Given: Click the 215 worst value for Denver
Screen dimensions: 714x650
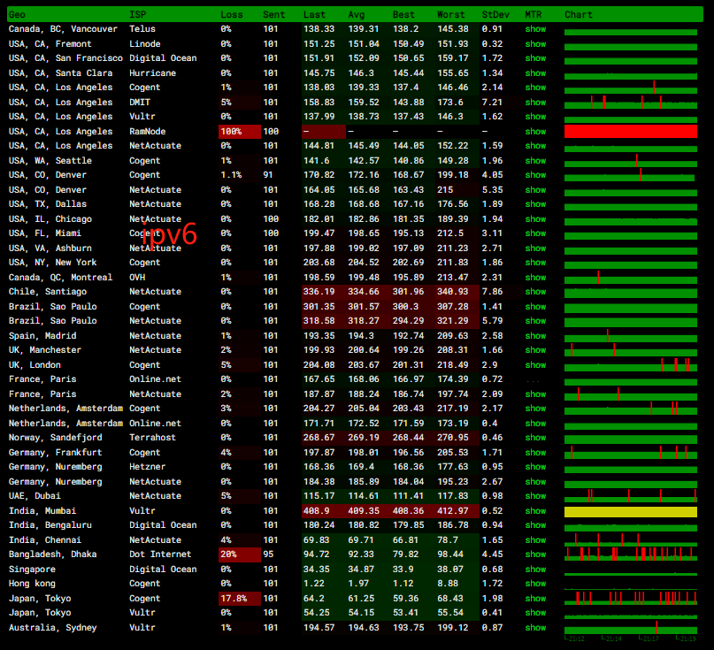Looking at the screenshot, I should pyautogui.click(x=445, y=190).
